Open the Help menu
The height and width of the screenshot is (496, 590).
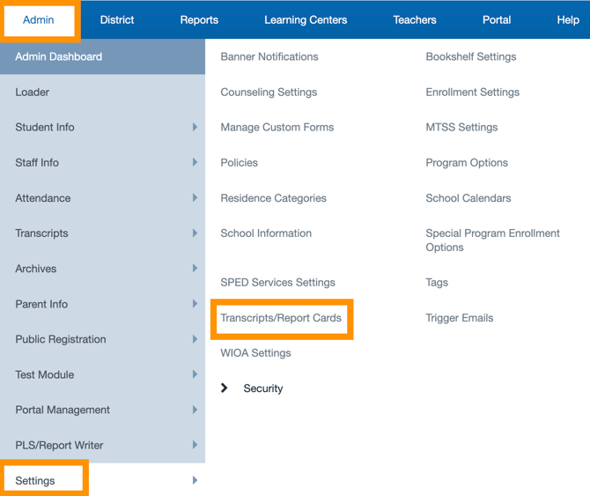coord(568,19)
